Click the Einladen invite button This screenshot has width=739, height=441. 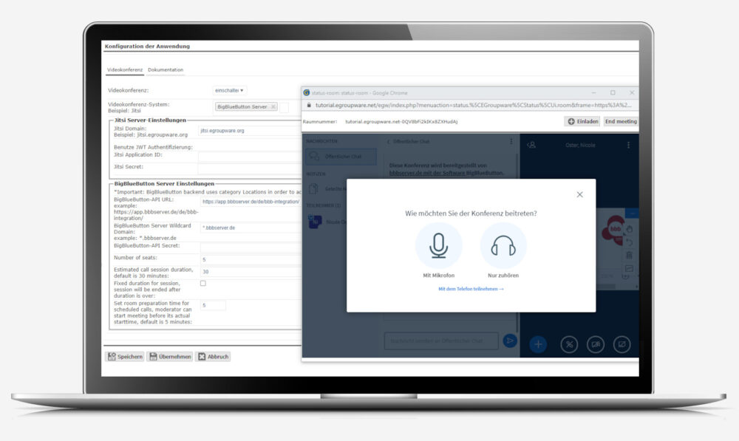582,121
